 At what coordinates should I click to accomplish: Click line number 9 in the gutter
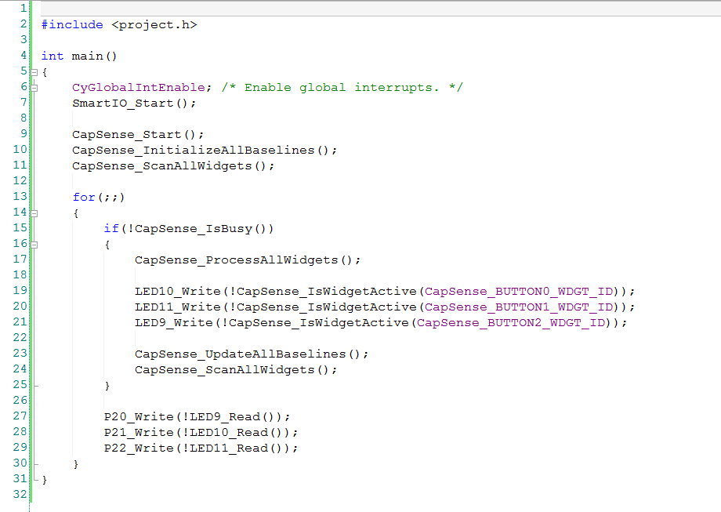coord(24,133)
